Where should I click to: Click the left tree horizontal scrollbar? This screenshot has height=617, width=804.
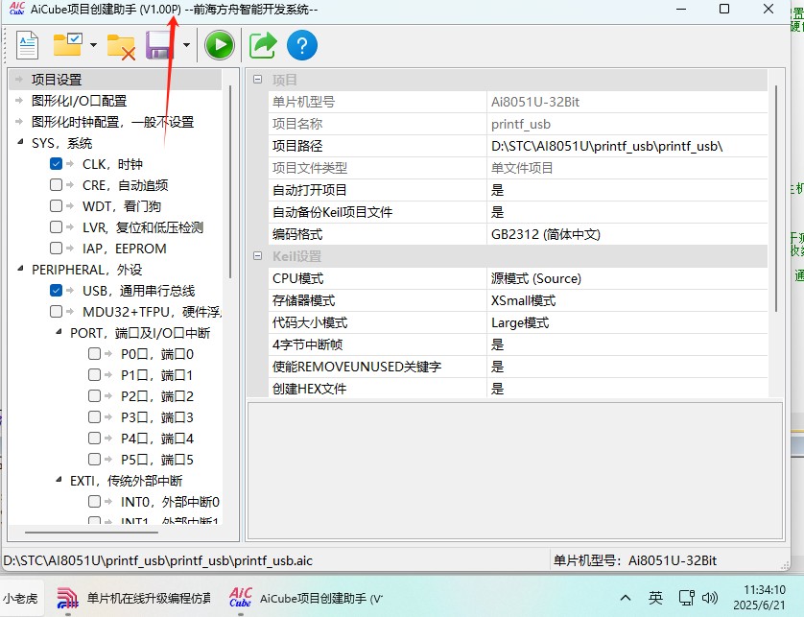point(91,533)
